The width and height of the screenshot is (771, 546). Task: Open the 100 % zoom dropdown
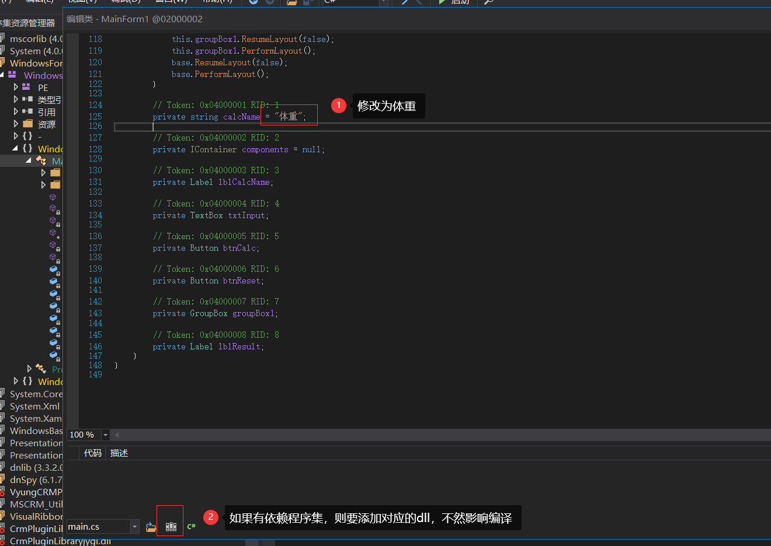[105, 435]
